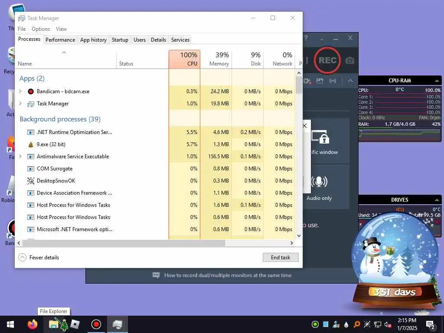Click Bandicam record icon on taskbar
444x333 pixels.
pos(96,324)
